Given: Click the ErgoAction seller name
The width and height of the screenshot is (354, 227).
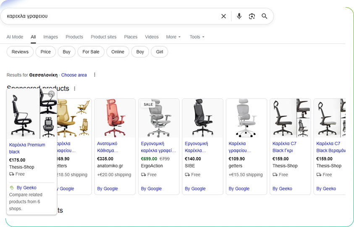Looking at the screenshot, I should (x=152, y=166).
